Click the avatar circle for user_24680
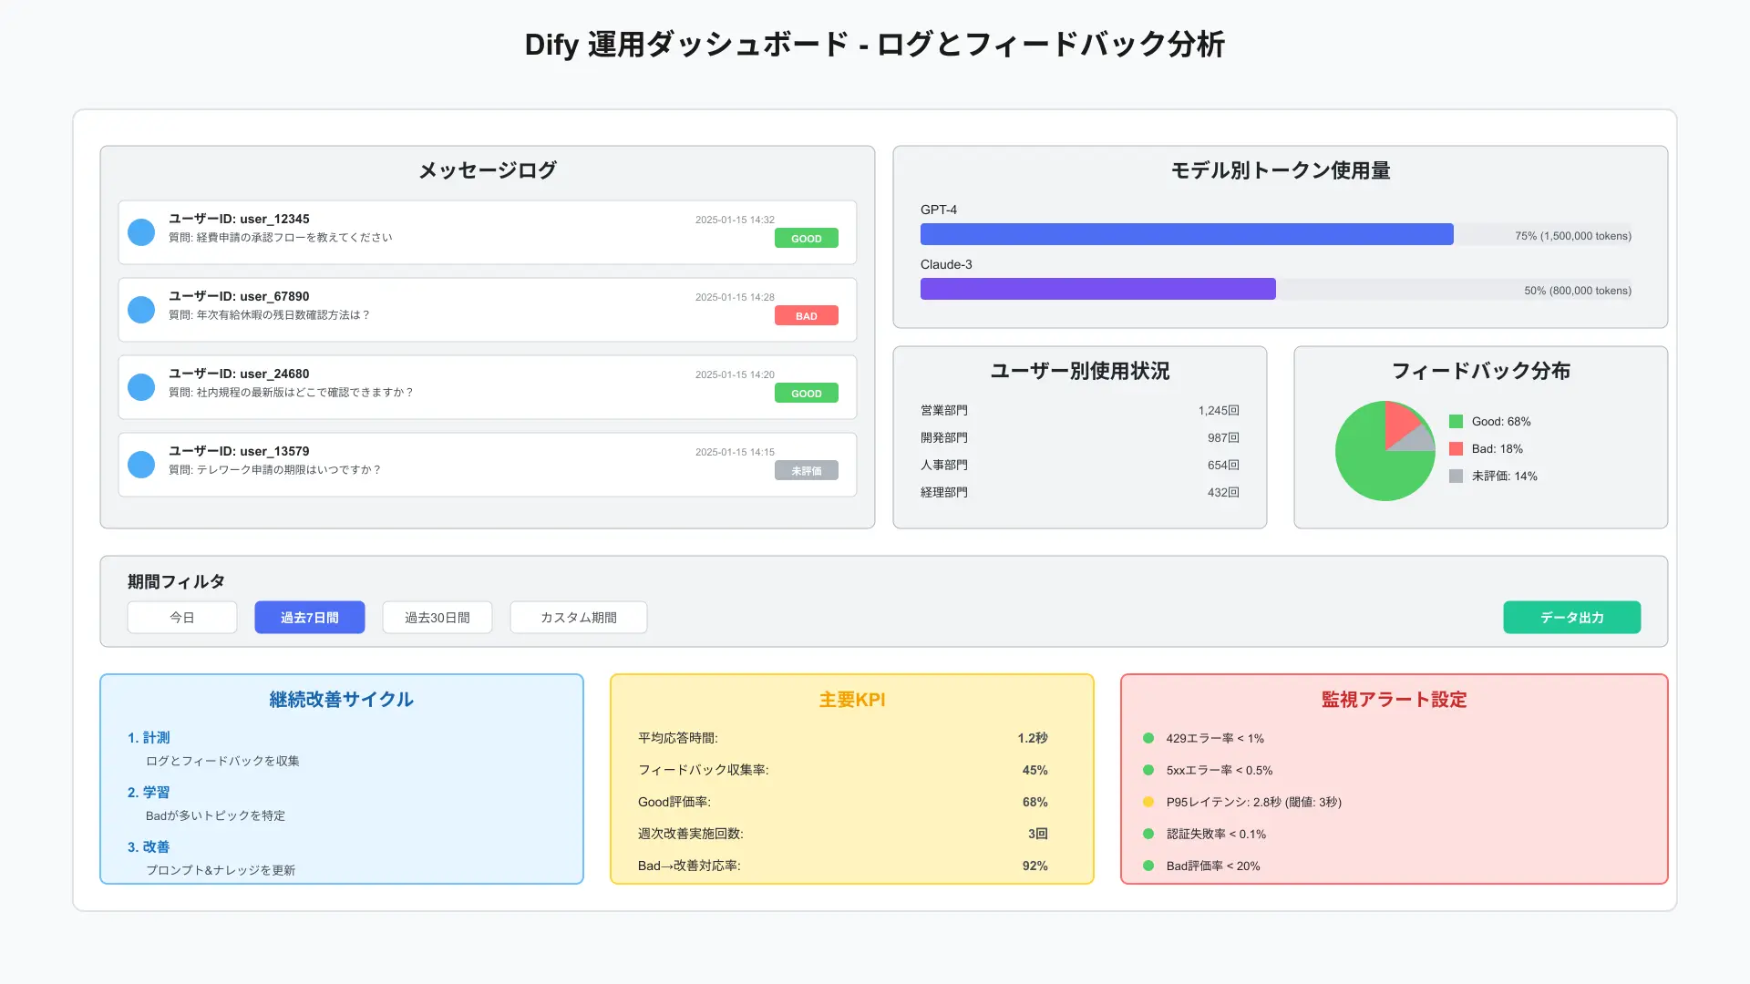This screenshot has width=1750, height=984. pos(141,387)
